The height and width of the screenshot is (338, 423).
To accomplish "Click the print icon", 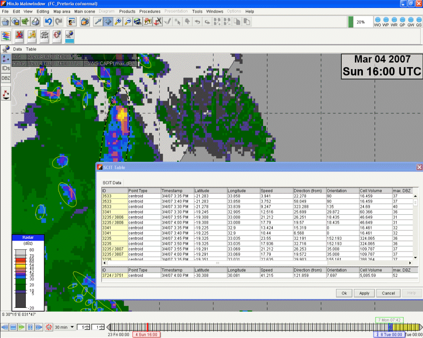I will [x=36, y=22].
